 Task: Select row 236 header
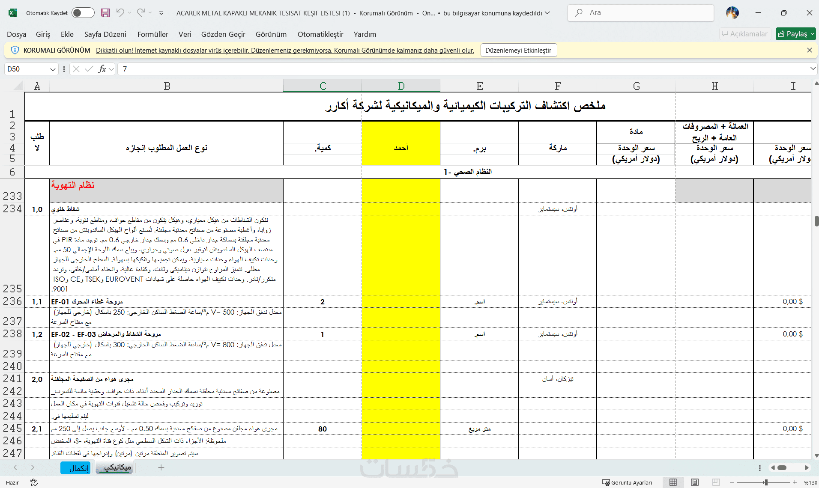click(x=12, y=301)
